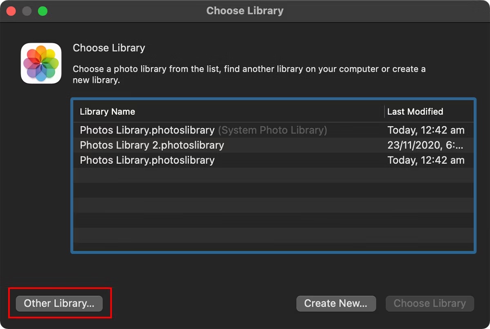Select the third Photos Library.photoslibrary entry

click(147, 160)
